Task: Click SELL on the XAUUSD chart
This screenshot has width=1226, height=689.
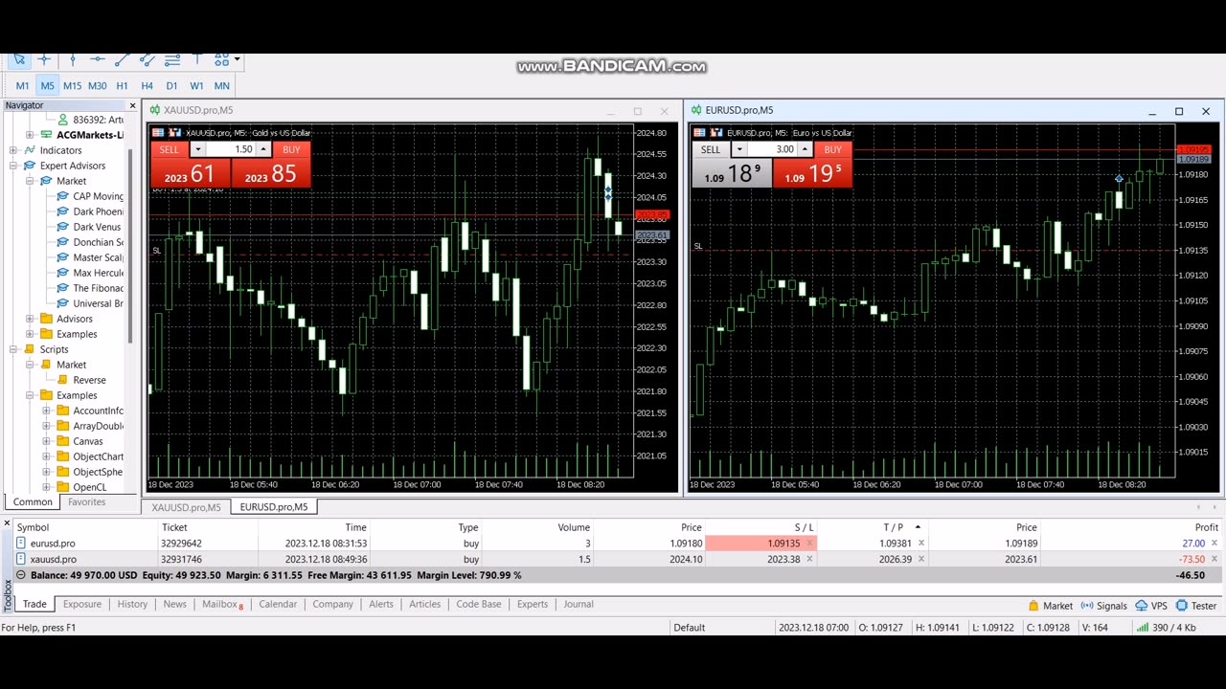Action: [x=170, y=149]
